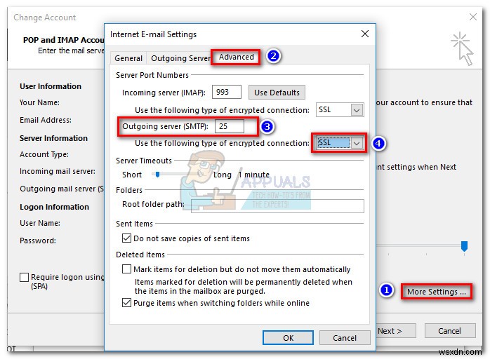Click the Logon Information heading
490x359 pixels.
coord(54,207)
